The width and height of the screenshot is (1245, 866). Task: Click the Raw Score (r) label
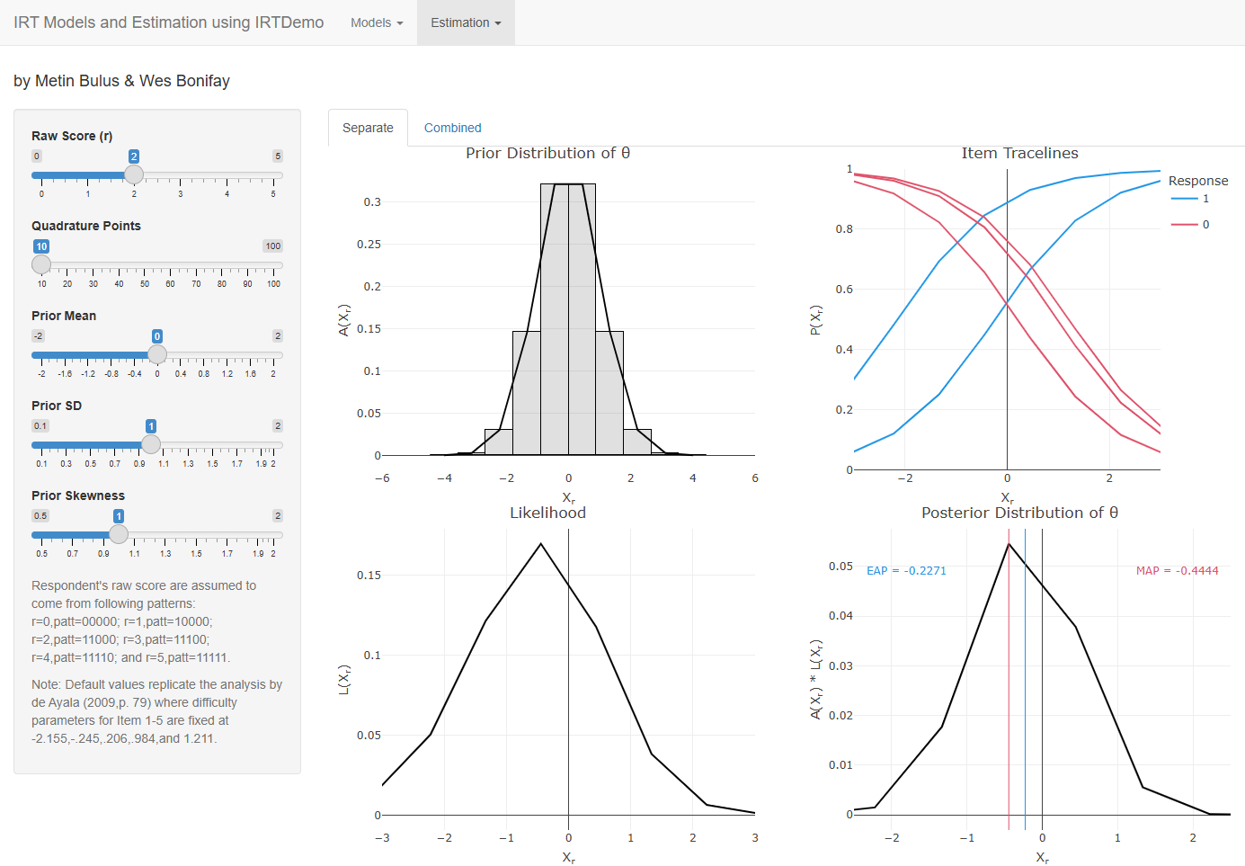click(72, 136)
